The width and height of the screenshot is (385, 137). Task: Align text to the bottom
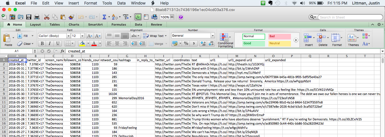click(125, 36)
